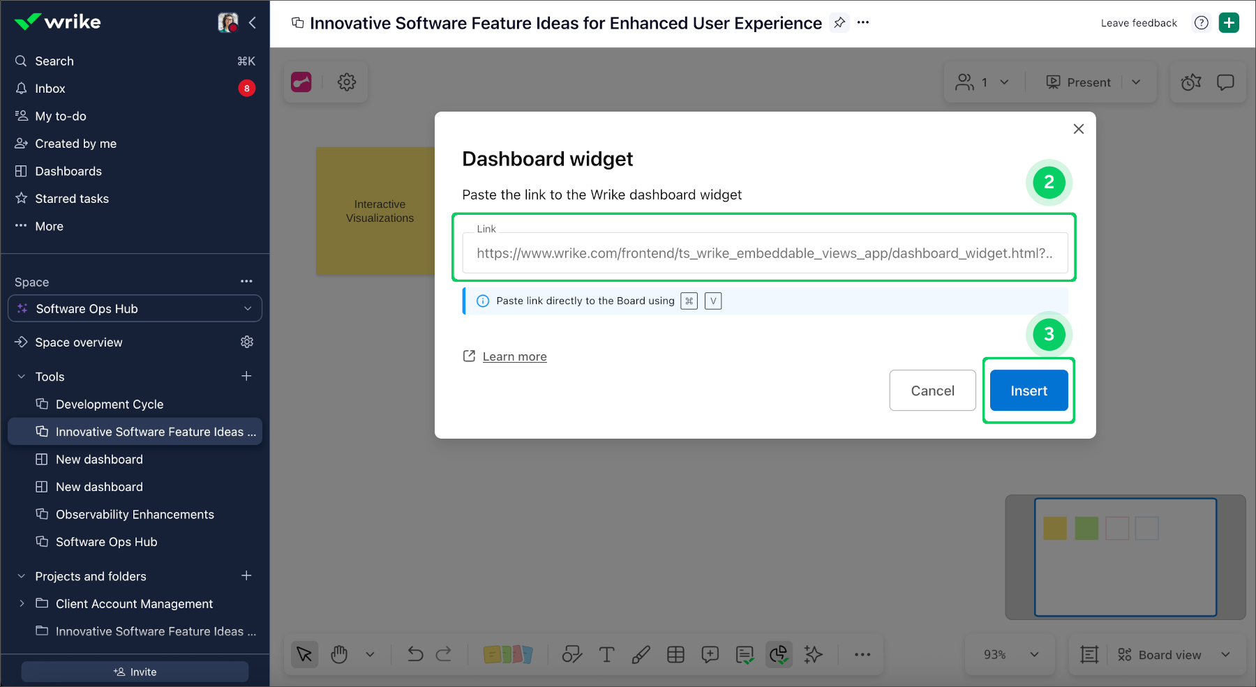Collapse the left sidebar
Image resolution: width=1256 pixels, height=687 pixels.
[253, 22]
